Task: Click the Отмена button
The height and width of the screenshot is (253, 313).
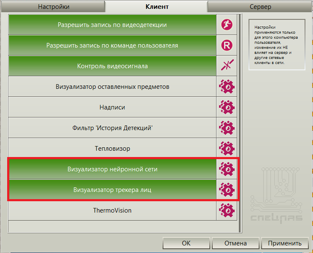Action: pos(235,243)
